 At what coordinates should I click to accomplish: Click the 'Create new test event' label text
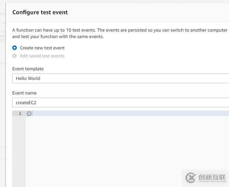[x=42, y=48]
